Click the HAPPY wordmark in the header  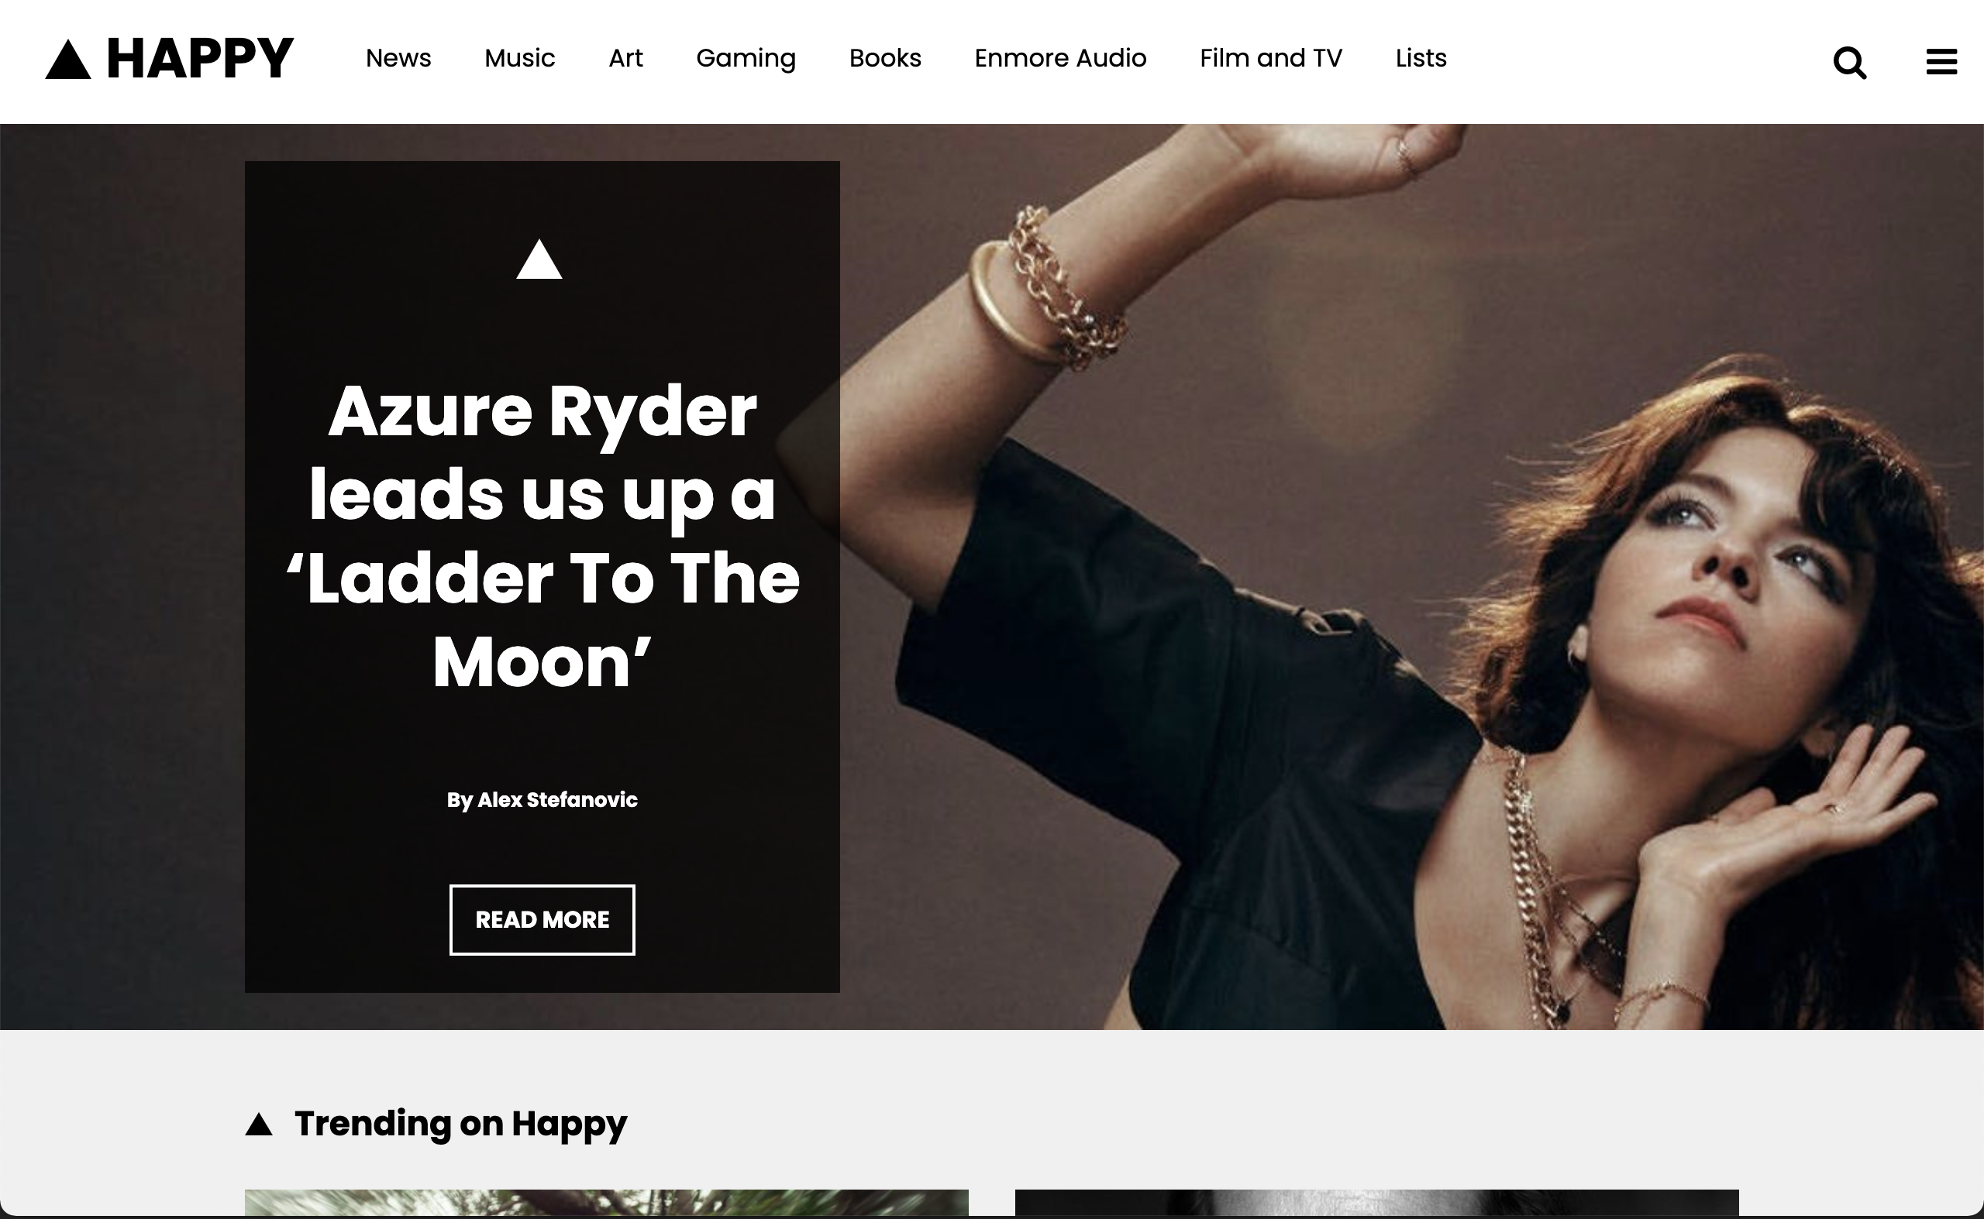(200, 58)
